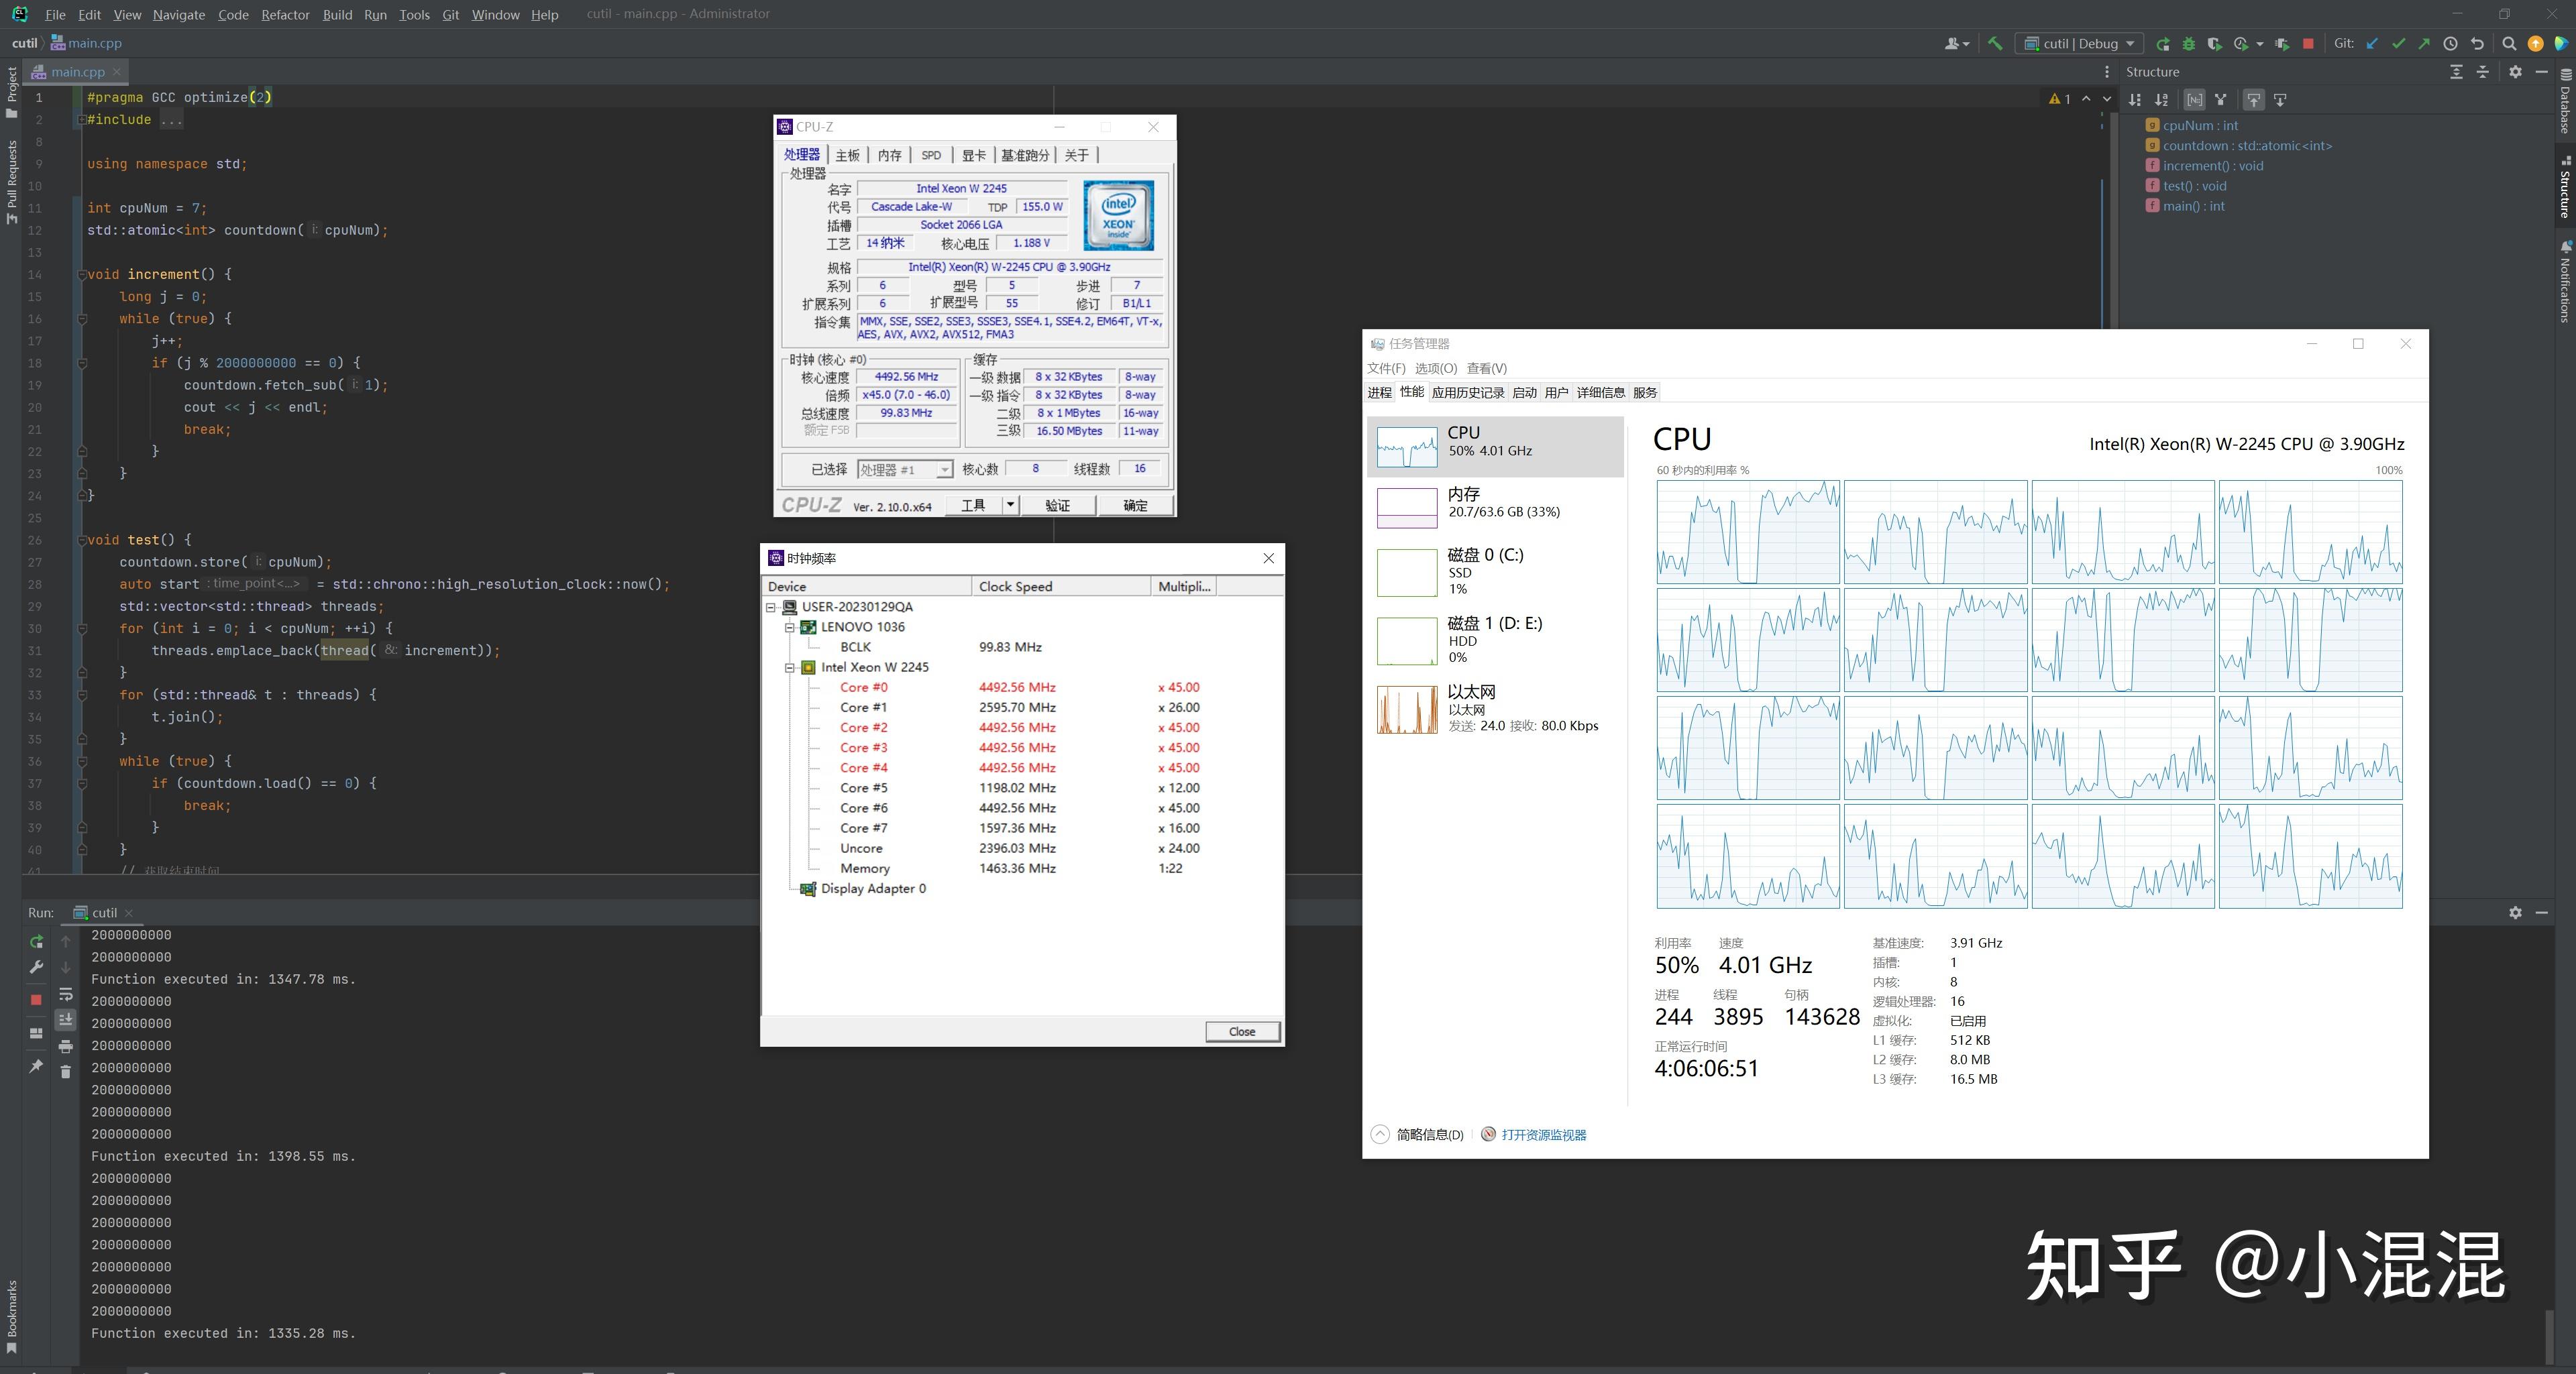
Task: Click the Run panel print icon
Action: pyautogui.click(x=66, y=1046)
